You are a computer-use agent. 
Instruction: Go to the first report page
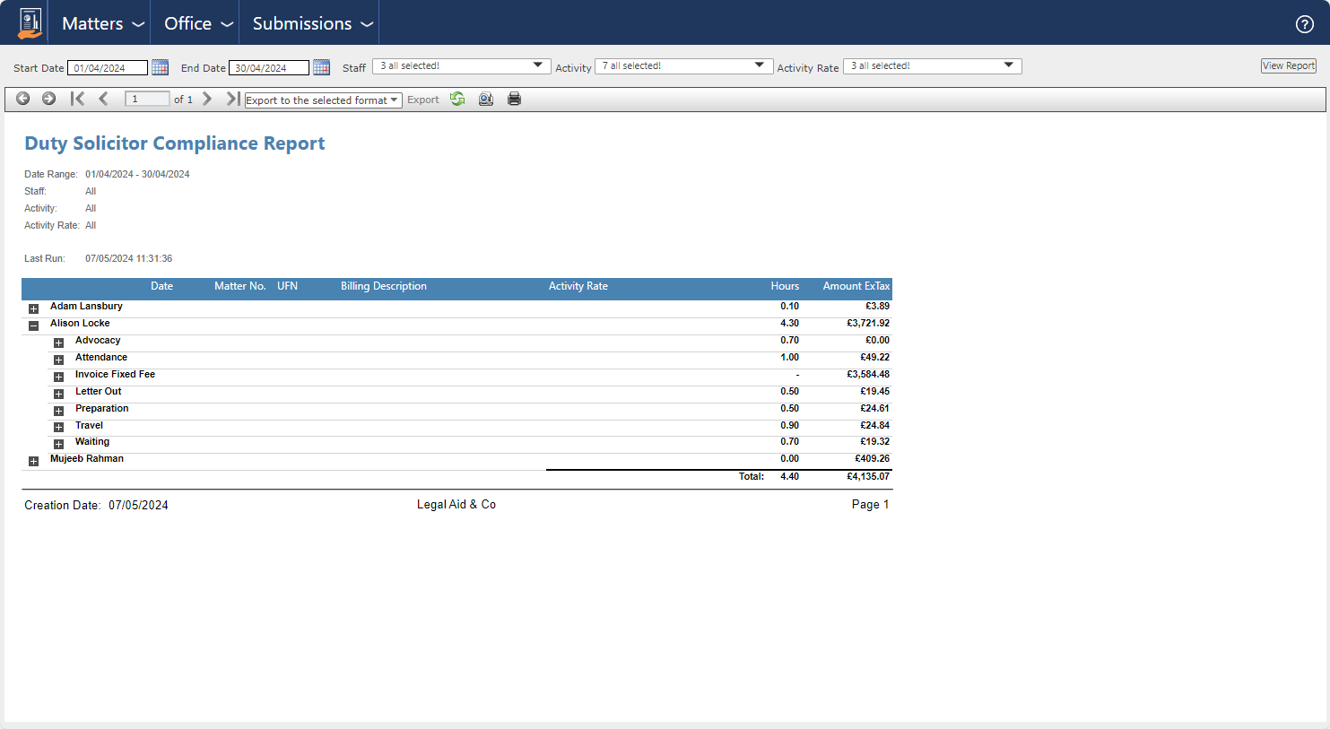tap(78, 99)
